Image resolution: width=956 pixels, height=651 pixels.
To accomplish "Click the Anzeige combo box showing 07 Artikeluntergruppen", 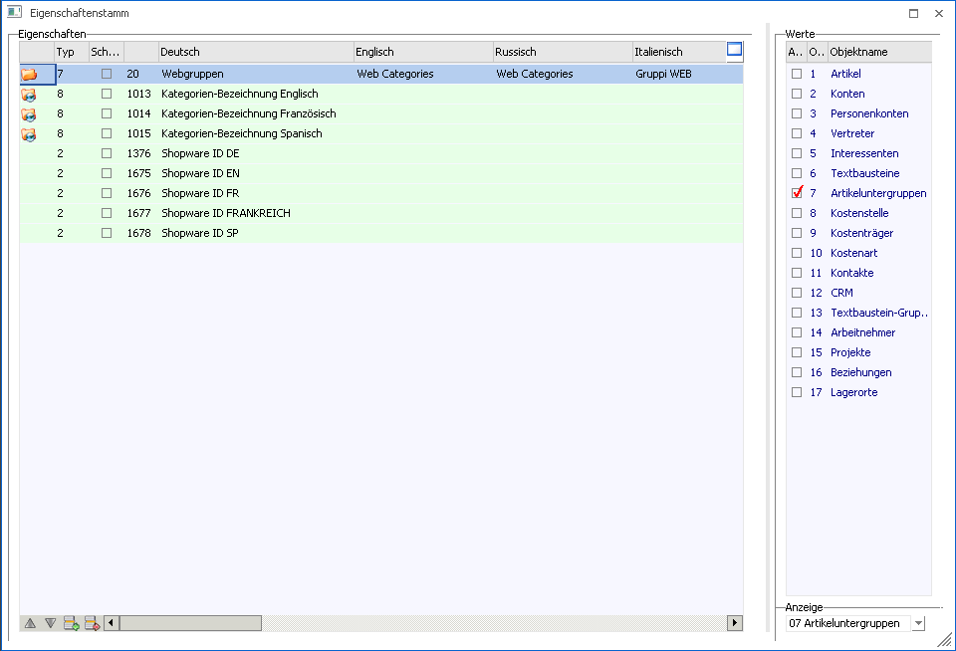I will tap(846, 623).
